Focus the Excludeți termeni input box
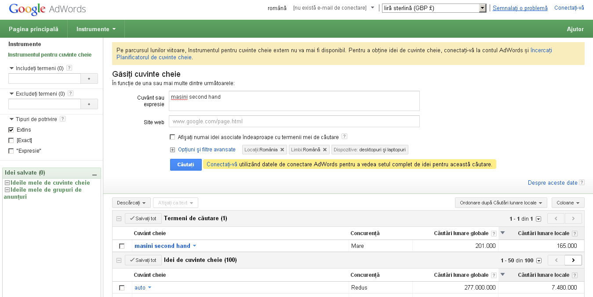The height and width of the screenshot is (297, 593). click(44, 104)
